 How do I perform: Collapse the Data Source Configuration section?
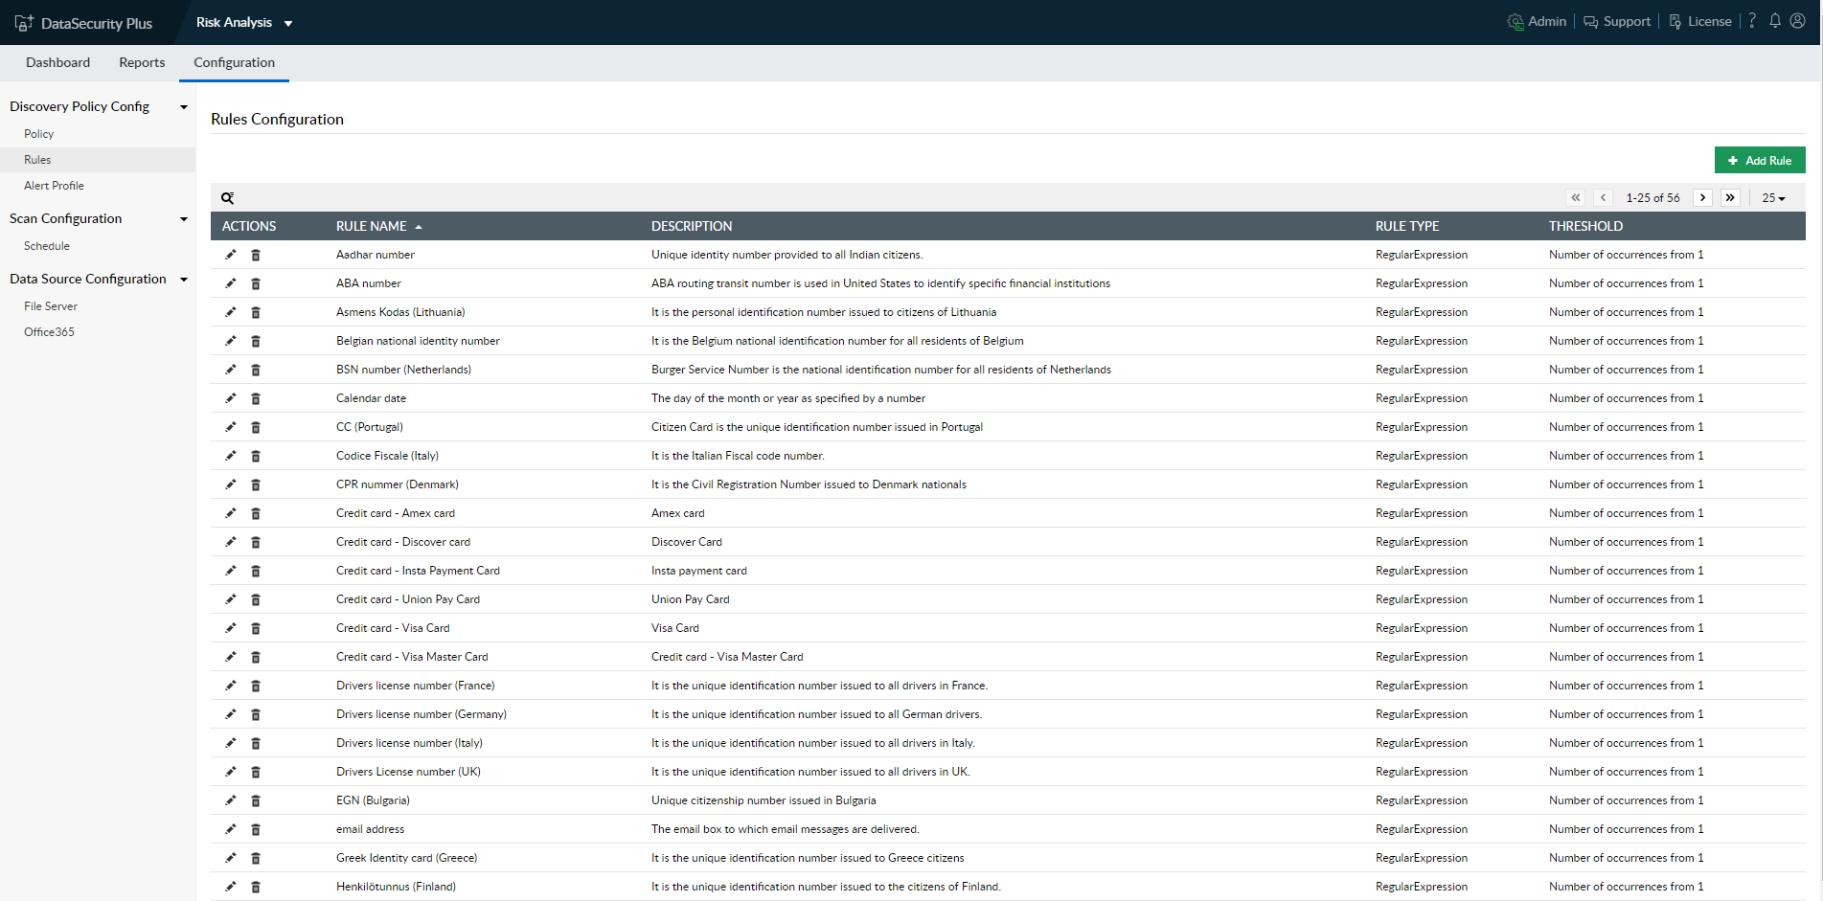coord(184,280)
